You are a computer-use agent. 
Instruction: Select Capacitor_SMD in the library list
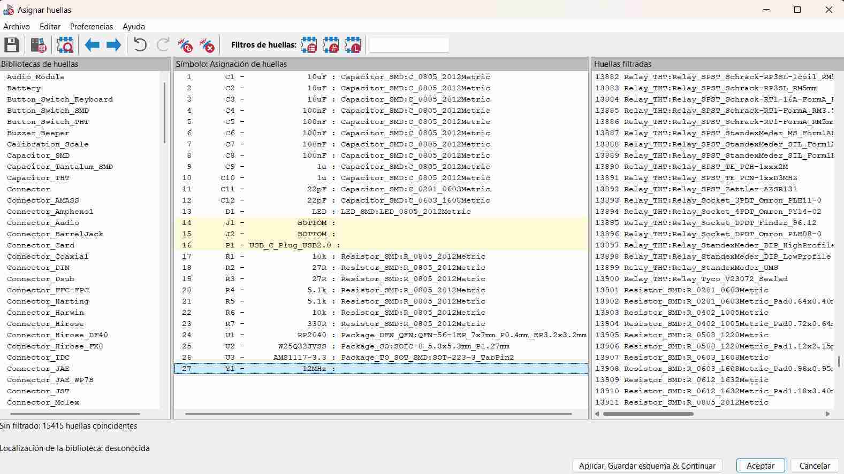[x=38, y=156]
